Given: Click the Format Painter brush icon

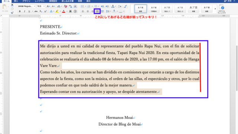Looking at the screenshot, I should tap(12, 12).
